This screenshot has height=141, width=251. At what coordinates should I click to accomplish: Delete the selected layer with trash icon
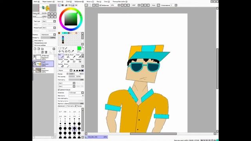[x=46, y=52]
